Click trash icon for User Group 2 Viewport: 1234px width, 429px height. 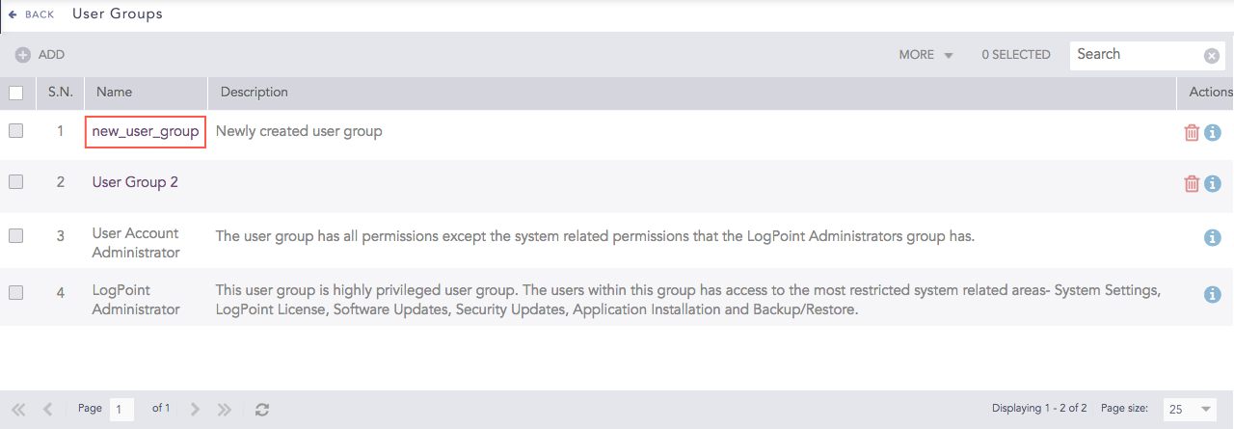tap(1192, 183)
